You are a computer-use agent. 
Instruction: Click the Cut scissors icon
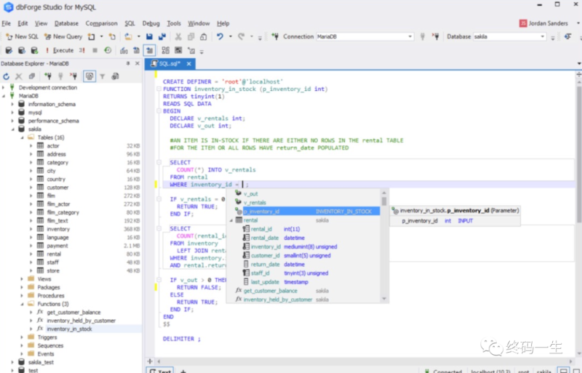pyautogui.click(x=179, y=36)
